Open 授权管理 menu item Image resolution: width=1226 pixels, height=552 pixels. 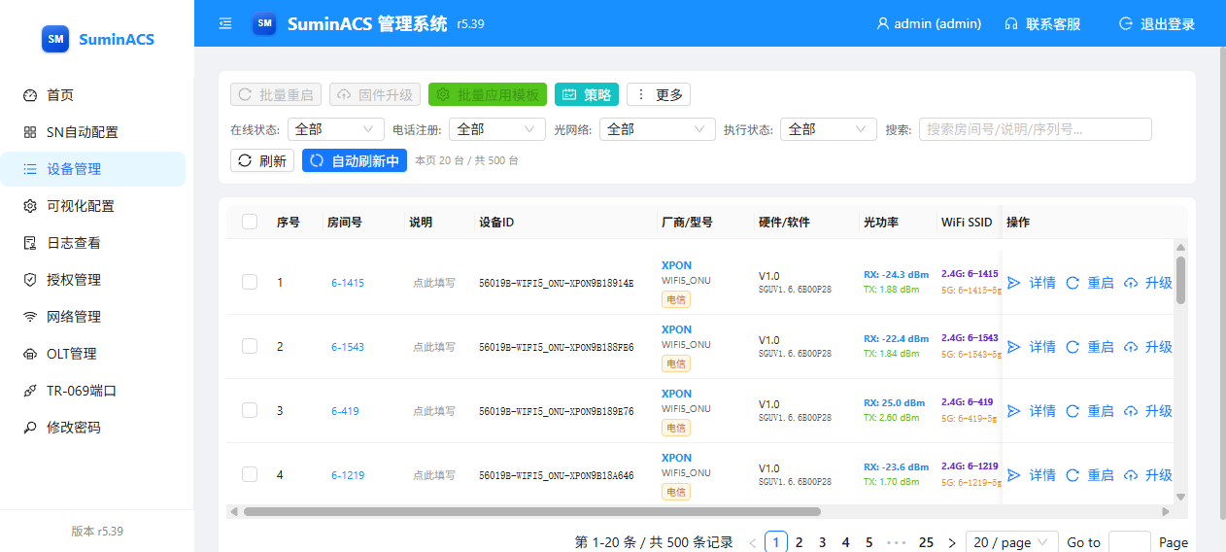(x=92, y=280)
